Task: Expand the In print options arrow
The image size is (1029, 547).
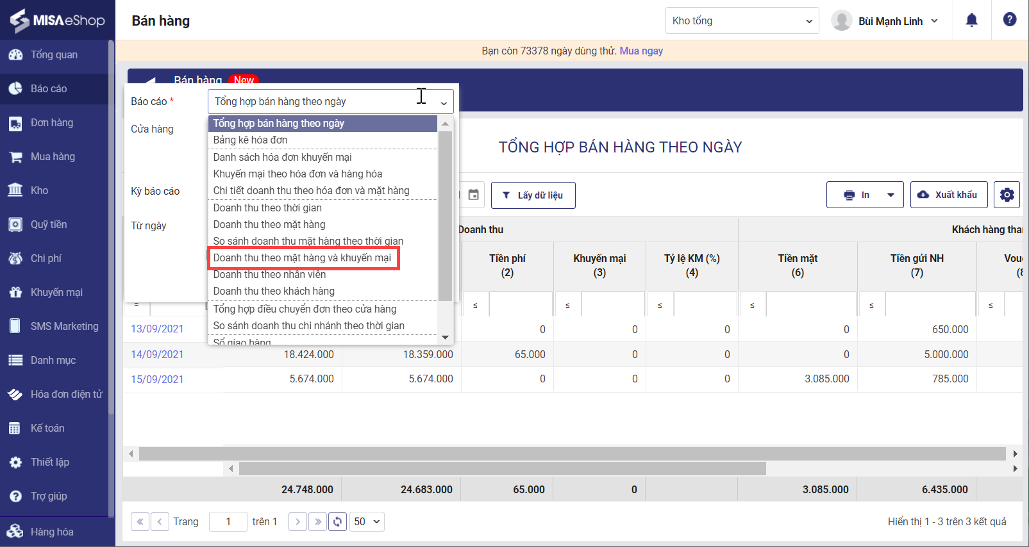Action: click(891, 195)
